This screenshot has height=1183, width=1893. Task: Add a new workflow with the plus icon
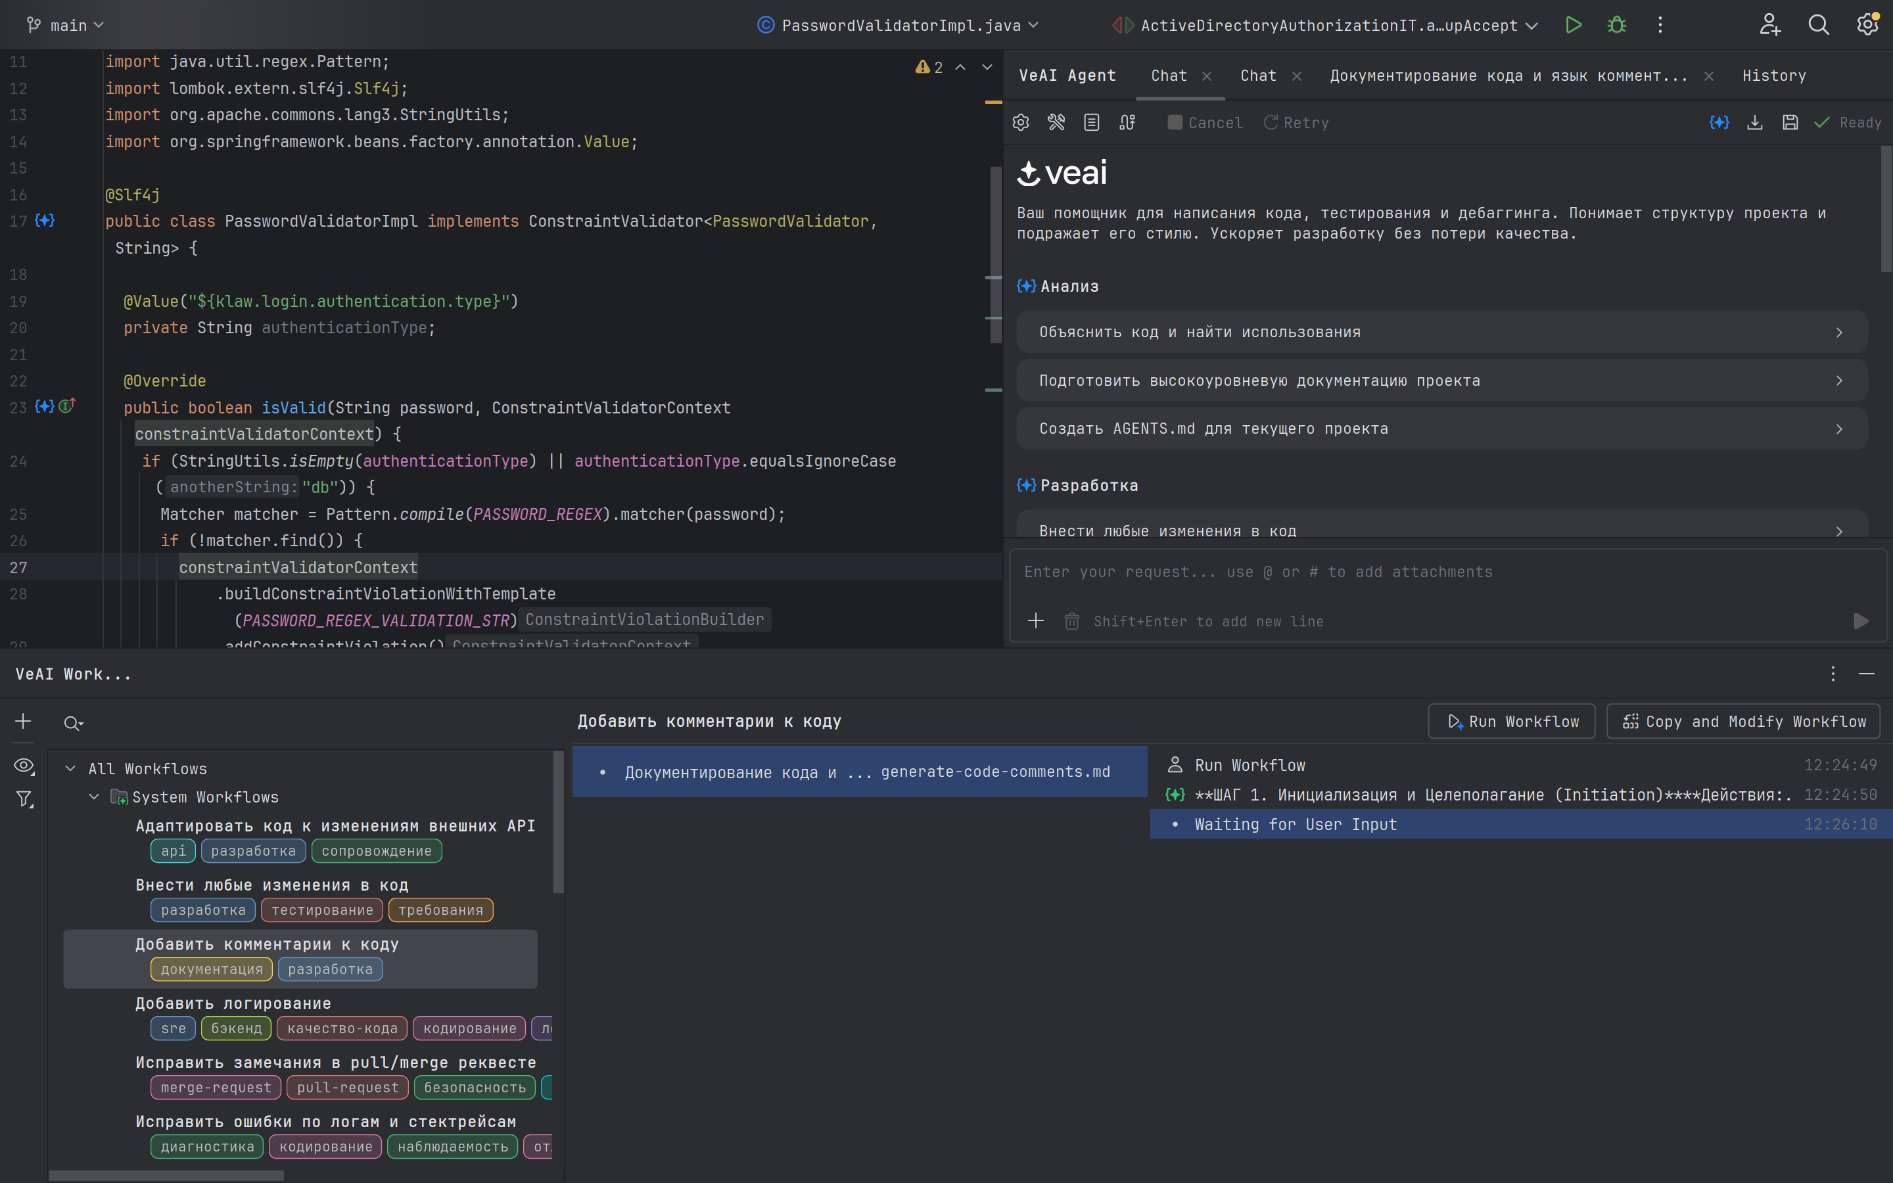coord(22,720)
